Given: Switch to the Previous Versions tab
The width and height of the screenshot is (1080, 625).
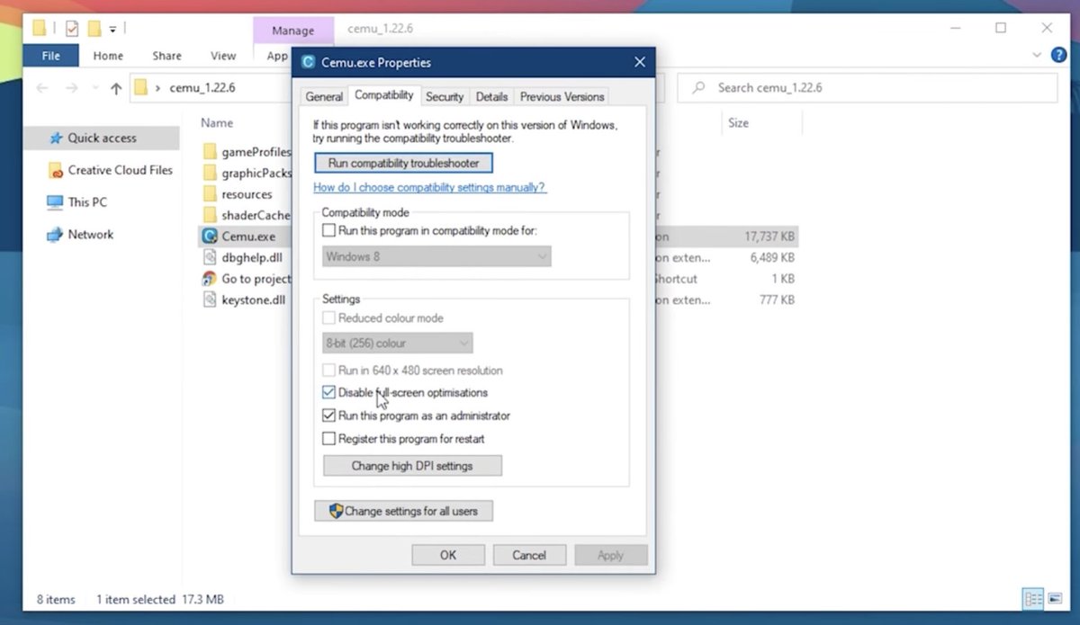Looking at the screenshot, I should tap(562, 97).
